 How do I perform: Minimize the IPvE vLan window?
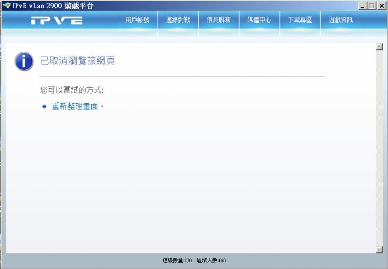pos(362,6)
